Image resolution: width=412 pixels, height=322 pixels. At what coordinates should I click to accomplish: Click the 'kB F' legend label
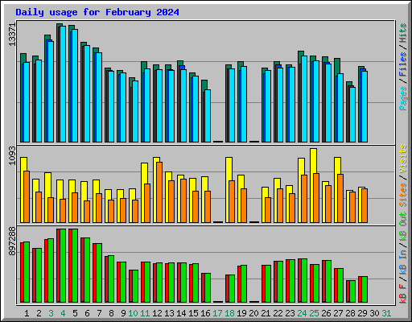pyautogui.click(x=403, y=294)
